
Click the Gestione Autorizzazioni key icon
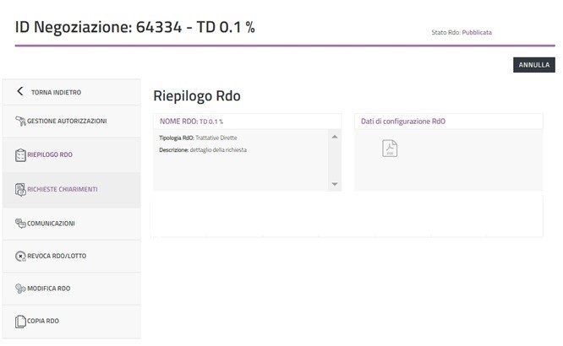click(20, 122)
